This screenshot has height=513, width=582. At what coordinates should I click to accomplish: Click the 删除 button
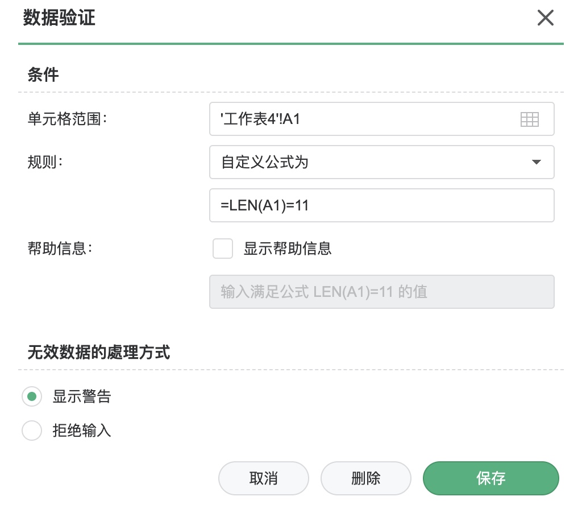pyautogui.click(x=365, y=478)
